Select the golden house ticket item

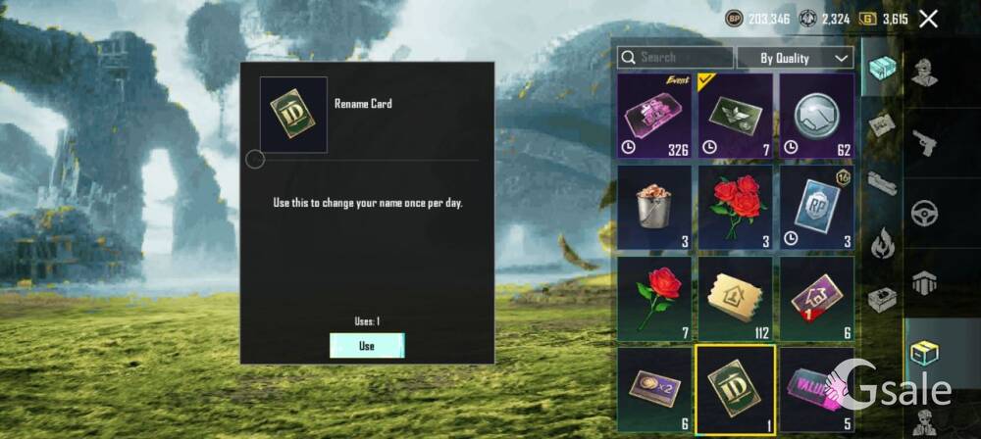click(x=735, y=299)
